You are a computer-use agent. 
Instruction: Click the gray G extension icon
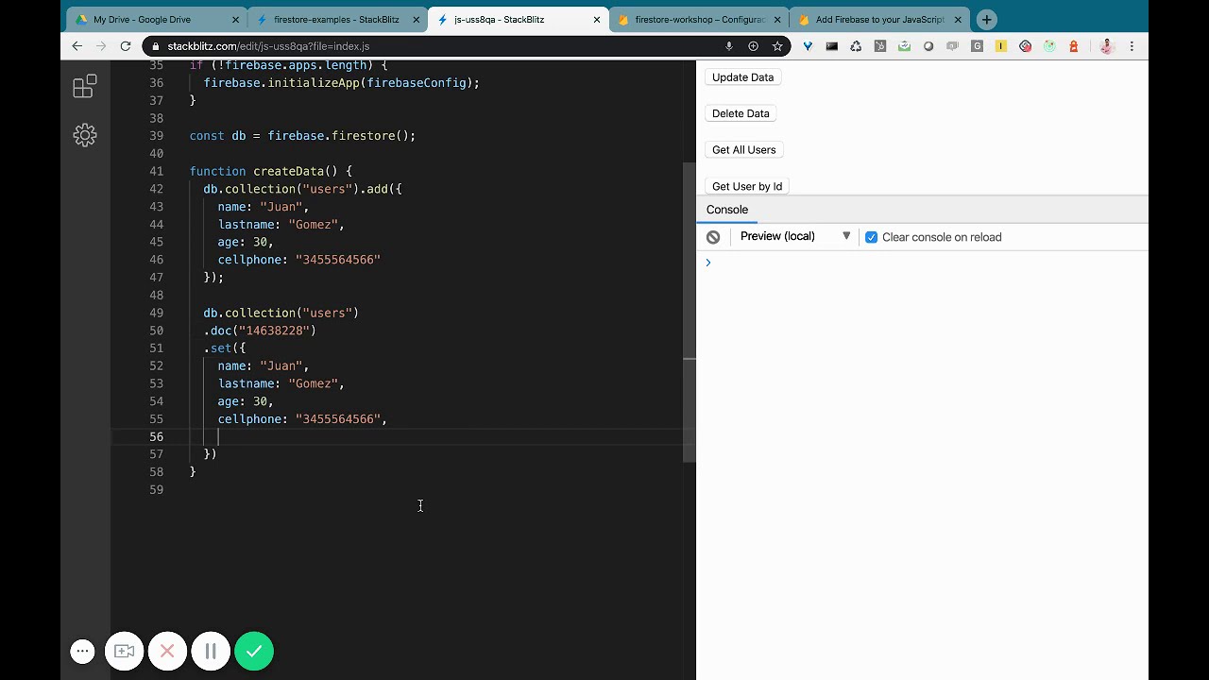[977, 46]
